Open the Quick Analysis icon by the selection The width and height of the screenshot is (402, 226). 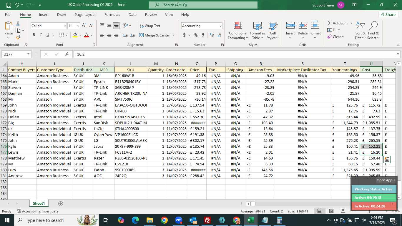pyautogui.click(x=387, y=159)
